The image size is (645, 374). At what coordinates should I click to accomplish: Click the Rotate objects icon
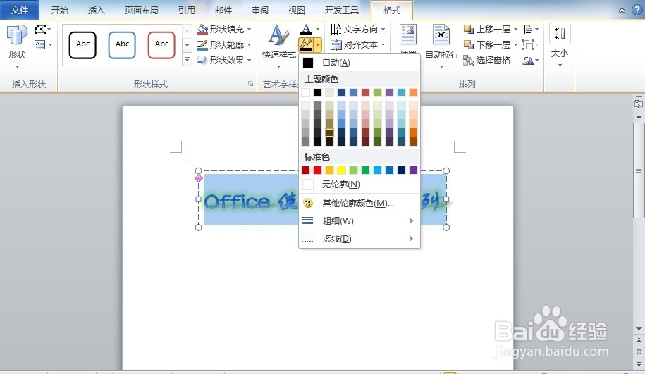(528, 61)
